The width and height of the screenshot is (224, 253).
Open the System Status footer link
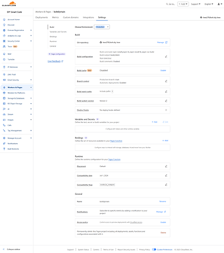click(x=83, y=249)
